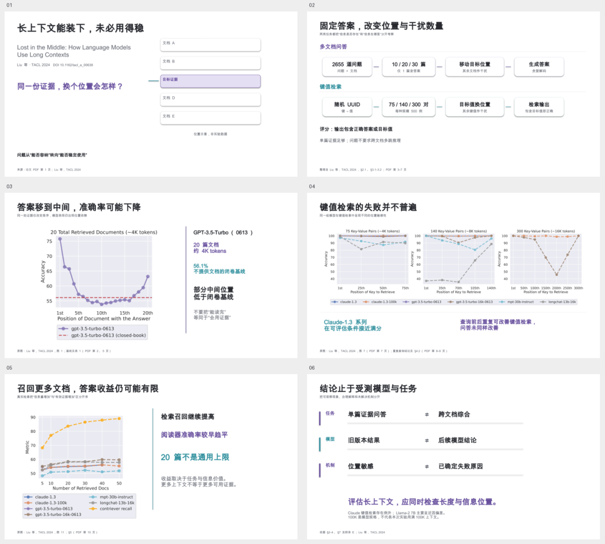Click the slide number label 05
The image size is (605, 544).
point(10,368)
